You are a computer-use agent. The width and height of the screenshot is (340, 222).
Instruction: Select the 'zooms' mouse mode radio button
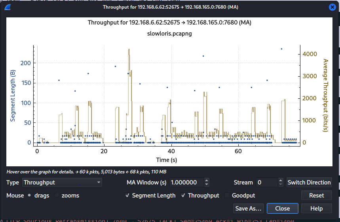(57, 196)
